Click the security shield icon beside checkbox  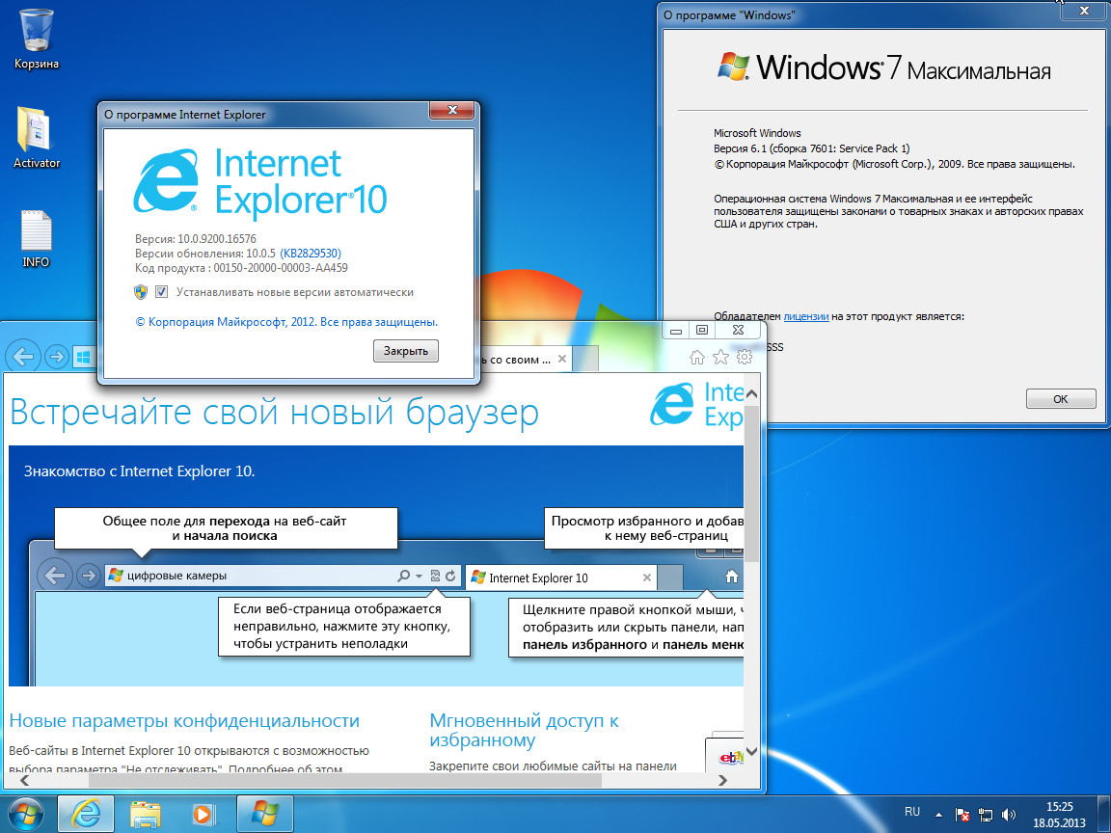141,292
